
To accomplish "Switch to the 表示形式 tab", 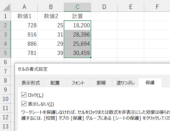I will click(x=30, y=83).
